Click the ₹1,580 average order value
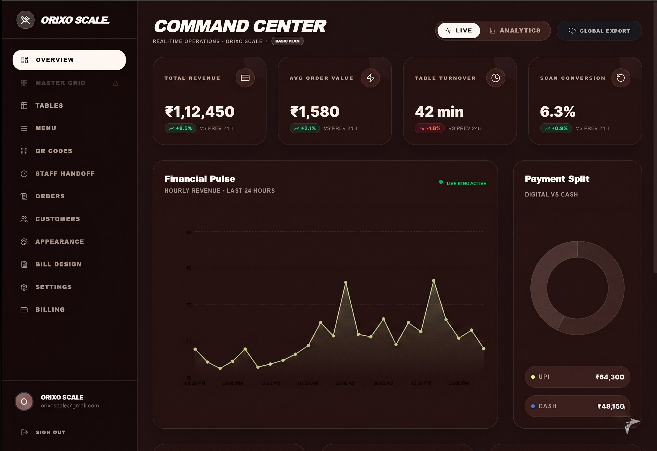This screenshot has width=657, height=451. tap(315, 112)
